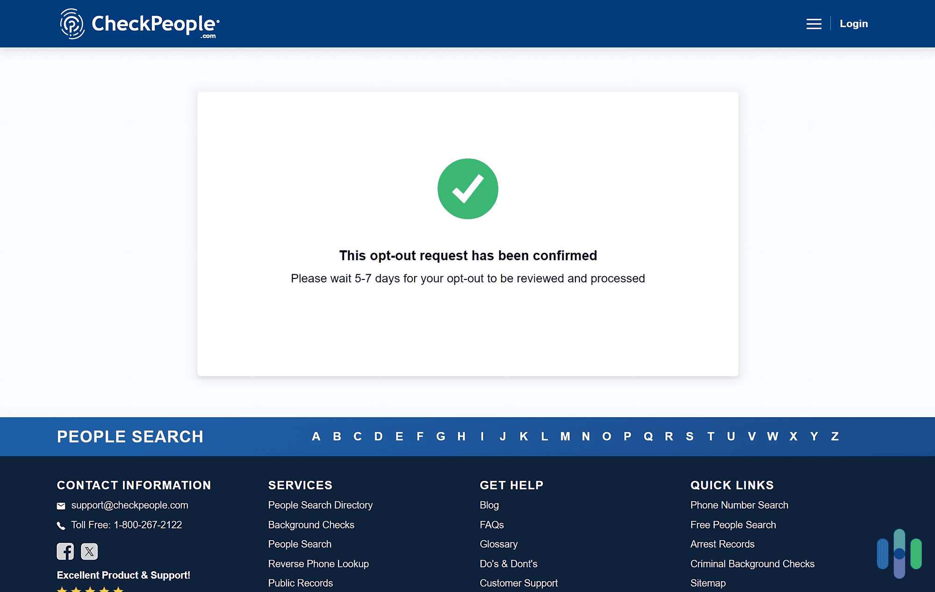The height and width of the screenshot is (592, 935).
Task: Click the phone icon beside toll-free number
Action: pyautogui.click(x=61, y=525)
